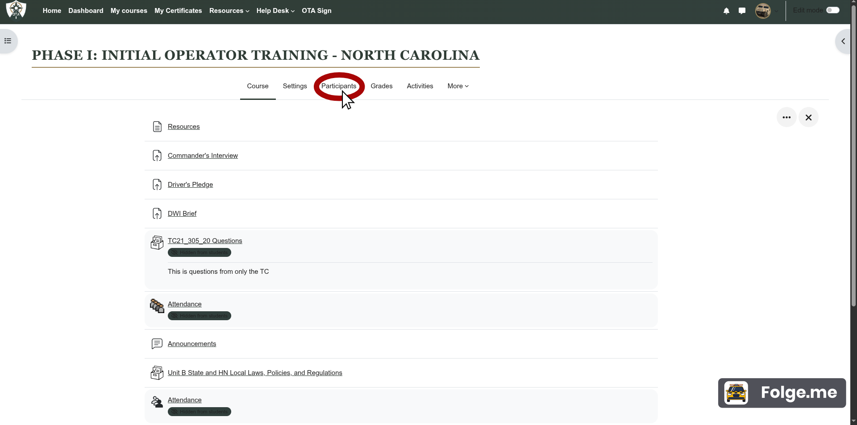Expand the Resources dropdown in navbar
857x425 pixels.
pyautogui.click(x=229, y=11)
